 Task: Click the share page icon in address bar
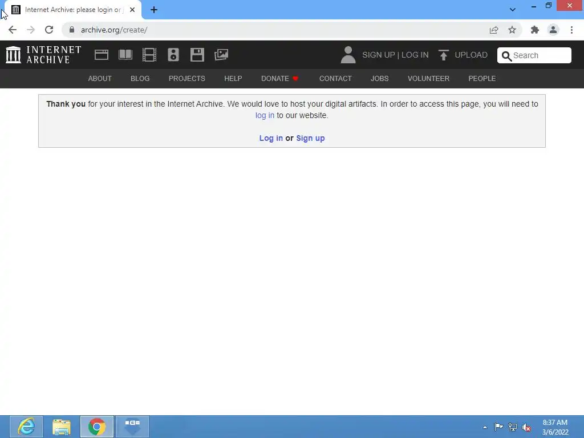[x=494, y=30]
